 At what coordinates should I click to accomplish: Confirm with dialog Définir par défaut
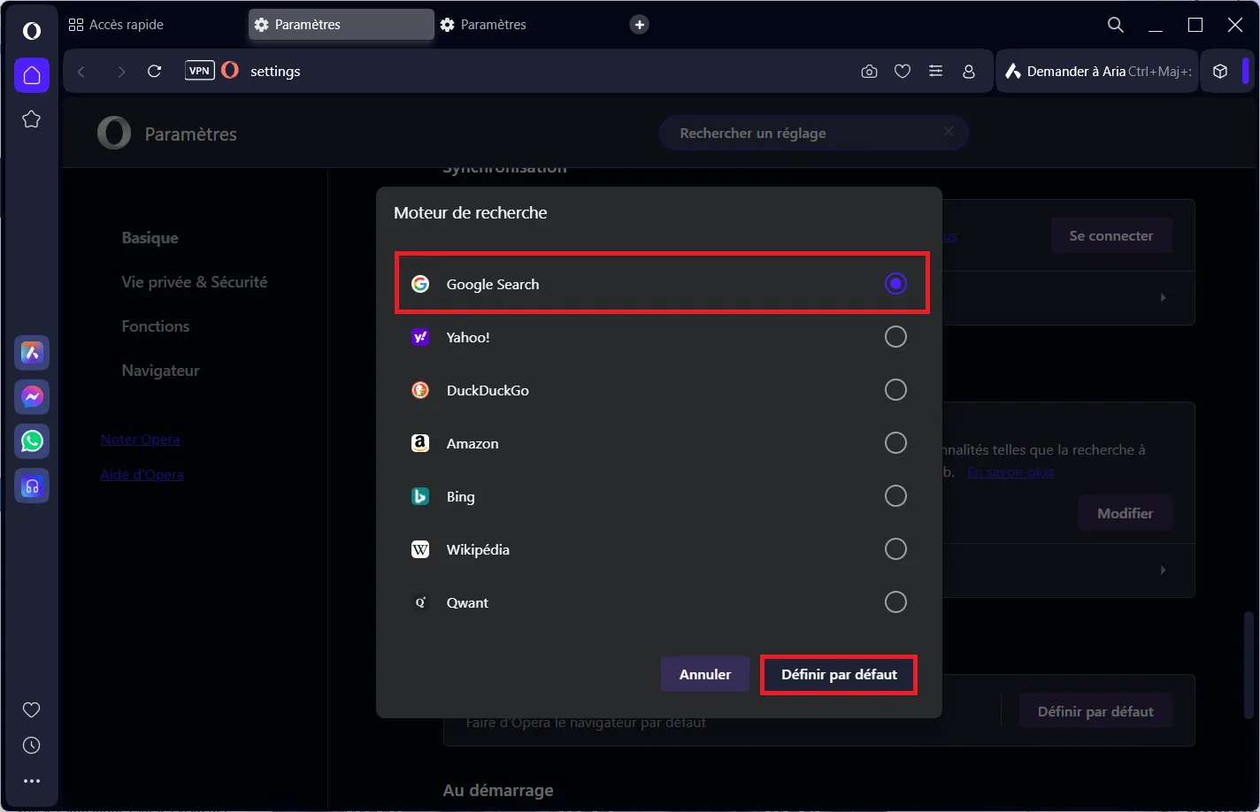(x=839, y=674)
